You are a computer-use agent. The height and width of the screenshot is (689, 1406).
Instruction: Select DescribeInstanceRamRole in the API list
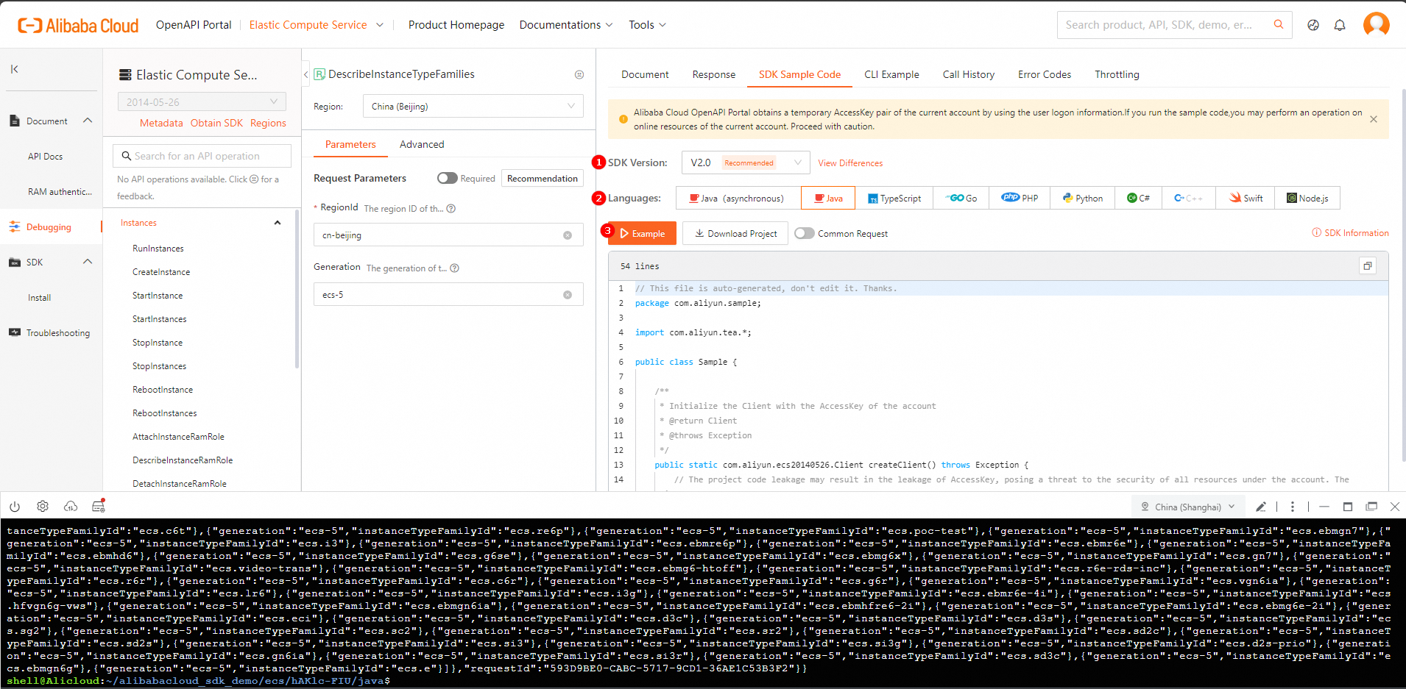[x=183, y=460]
